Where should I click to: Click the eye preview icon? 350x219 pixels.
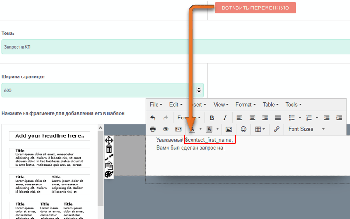click(x=166, y=129)
